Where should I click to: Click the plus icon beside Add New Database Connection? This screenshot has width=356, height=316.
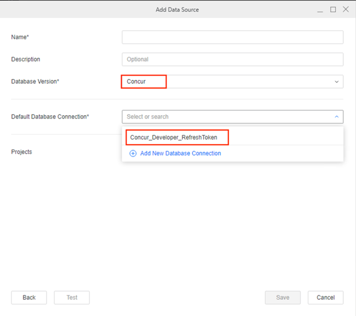pos(133,154)
